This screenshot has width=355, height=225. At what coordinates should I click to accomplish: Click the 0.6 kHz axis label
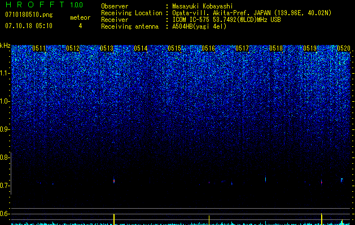click(4, 214)
